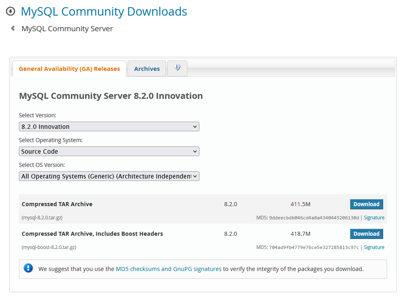Click the blue exclamation notice icon
Viewport: 402px width, 297px height.
coord(28,268)
